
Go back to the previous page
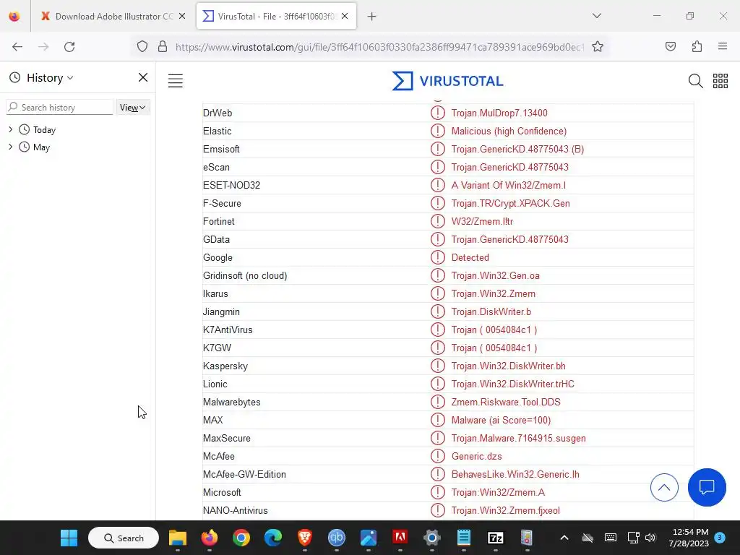[17, 47]
